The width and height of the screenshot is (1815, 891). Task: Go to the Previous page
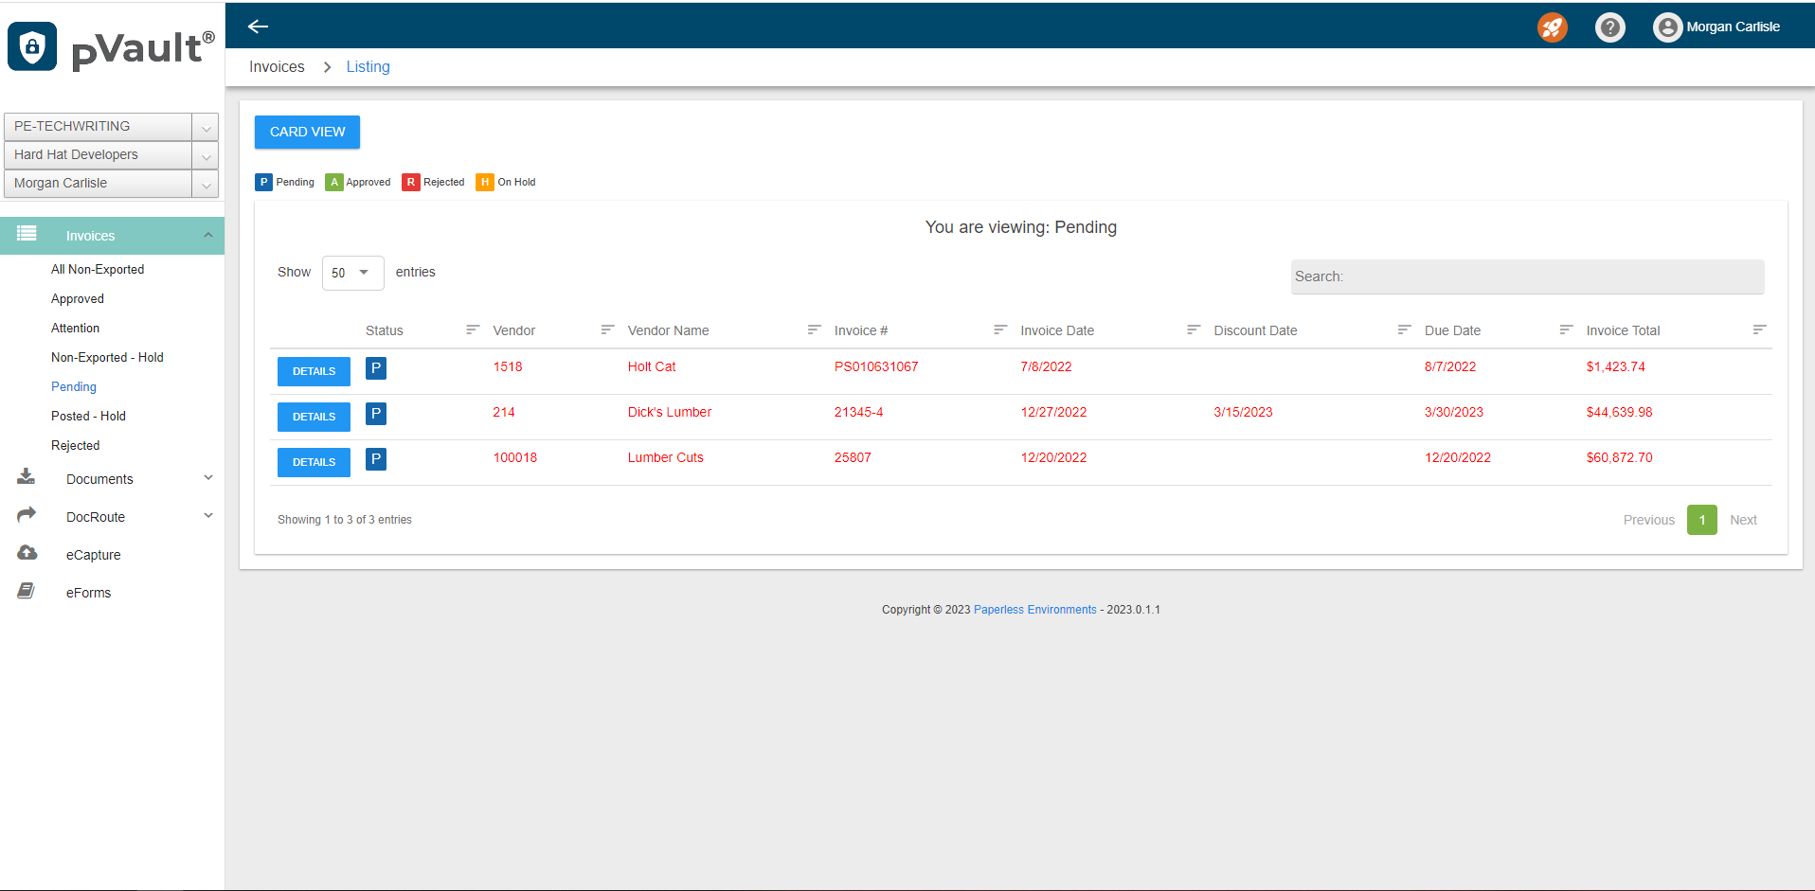point(1648,520)
